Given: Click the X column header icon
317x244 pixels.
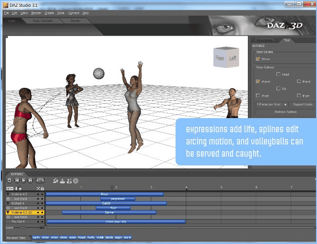Looking at the screenshot, I should tap(38, 188).
